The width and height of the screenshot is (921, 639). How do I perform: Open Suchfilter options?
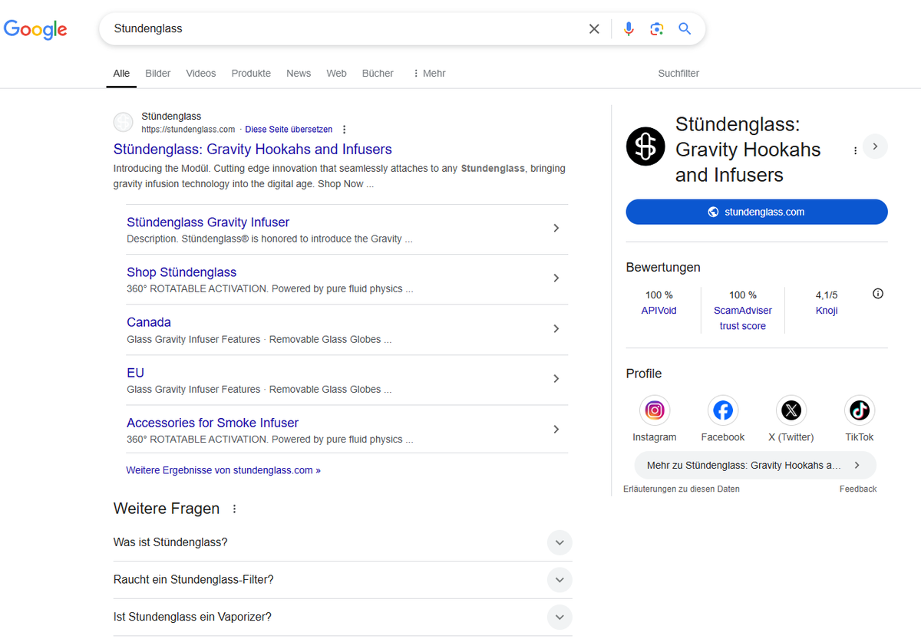[678, 74]
